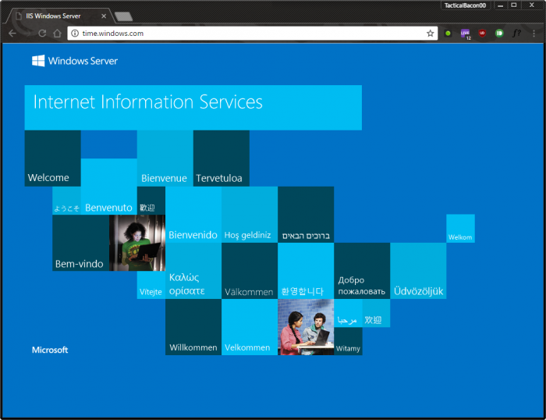Click the Tervetuloa tile

(x=221, y=158)
